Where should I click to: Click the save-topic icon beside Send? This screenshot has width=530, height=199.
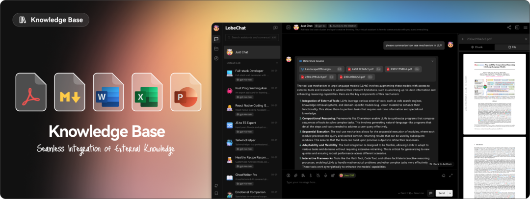click(x=431, y=193)
